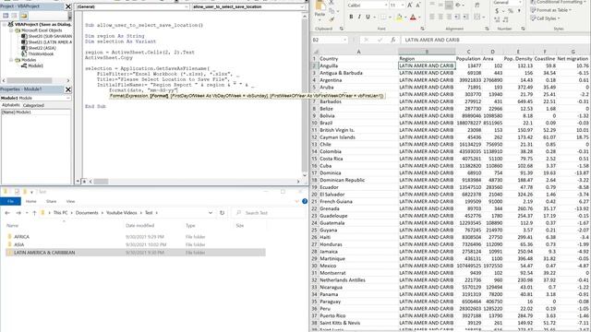This screenshot has width=591, height=332.
Task: Click This PC in the breadcrumb path
Action: pyautogui.click(x=60, y=213)
